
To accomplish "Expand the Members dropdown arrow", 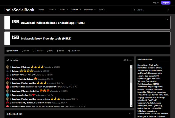I will [95, 10].
